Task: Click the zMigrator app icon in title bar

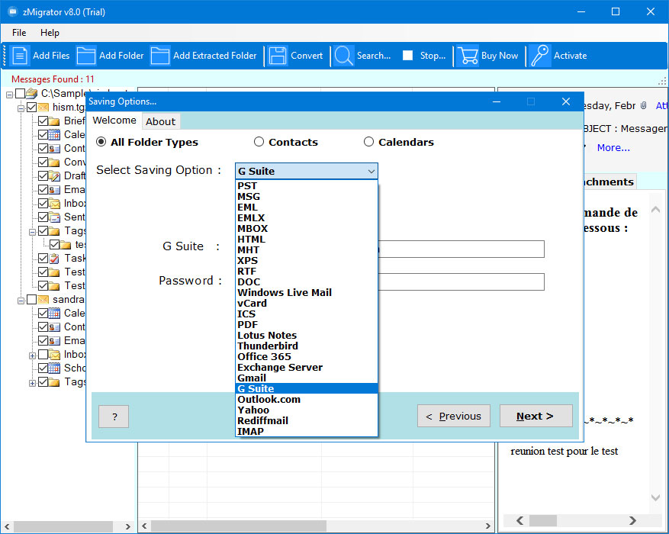Action: click(12, 11)
